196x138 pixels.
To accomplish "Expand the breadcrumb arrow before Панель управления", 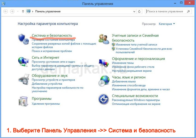I will [x=33, y=11].
